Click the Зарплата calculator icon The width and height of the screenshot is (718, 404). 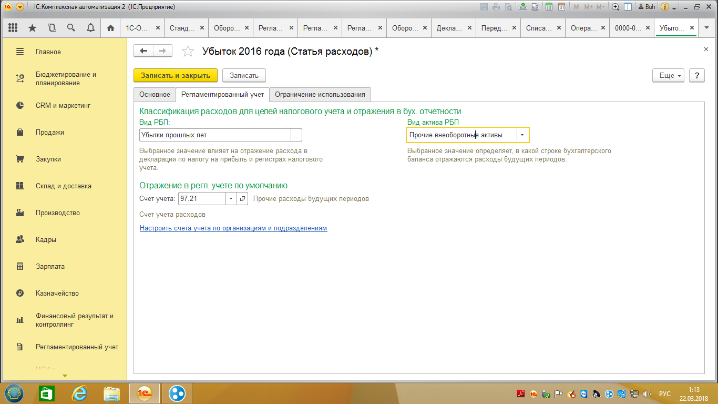(20, 266)
